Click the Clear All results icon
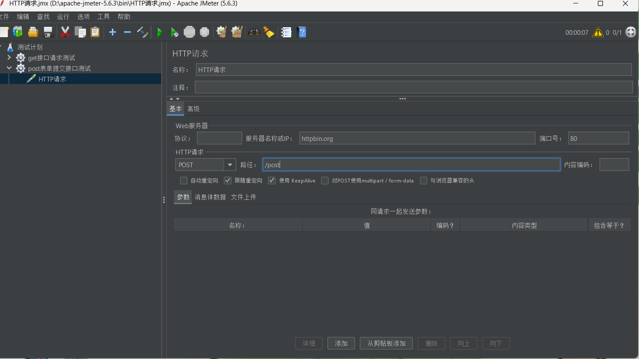This screenshot has height=359, width=639. (x=237, y=32)
